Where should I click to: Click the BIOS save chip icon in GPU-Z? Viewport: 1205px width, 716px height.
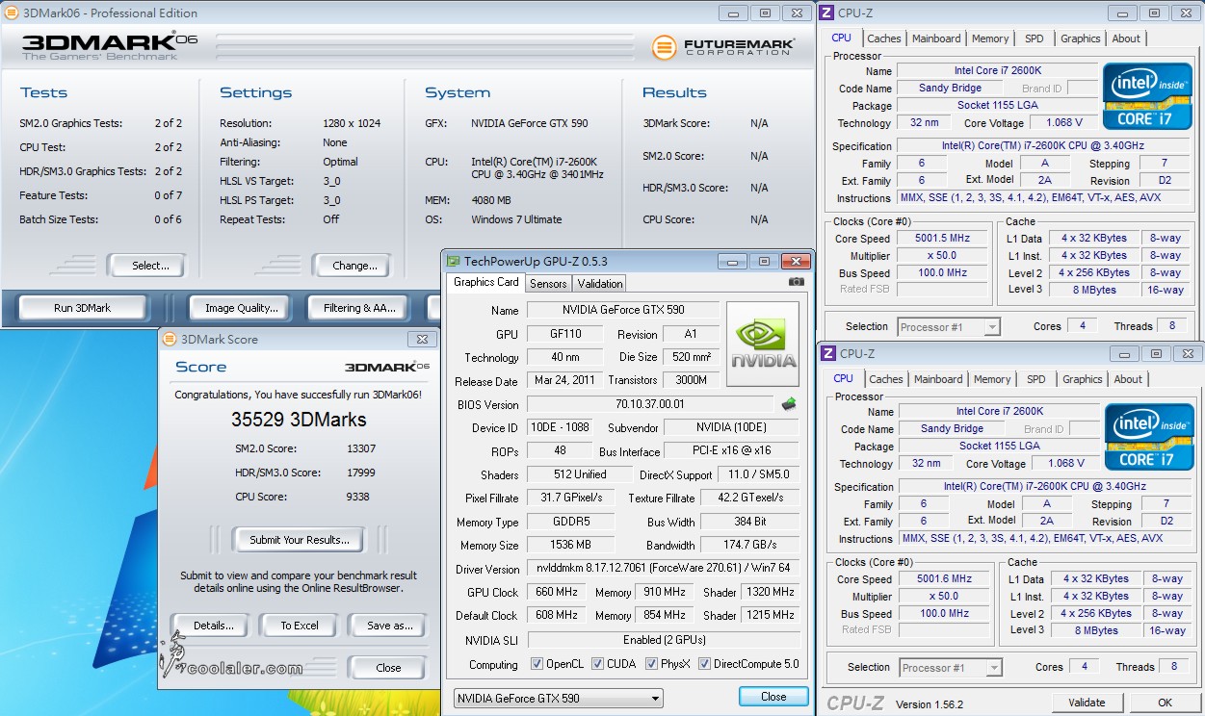coord(789,404)
